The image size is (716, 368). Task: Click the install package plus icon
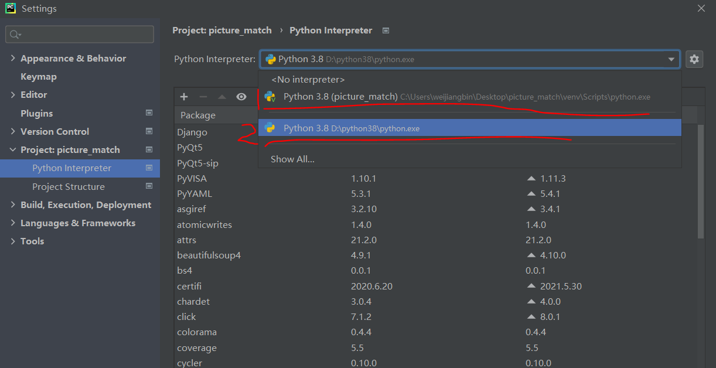[x=183, y=97]
